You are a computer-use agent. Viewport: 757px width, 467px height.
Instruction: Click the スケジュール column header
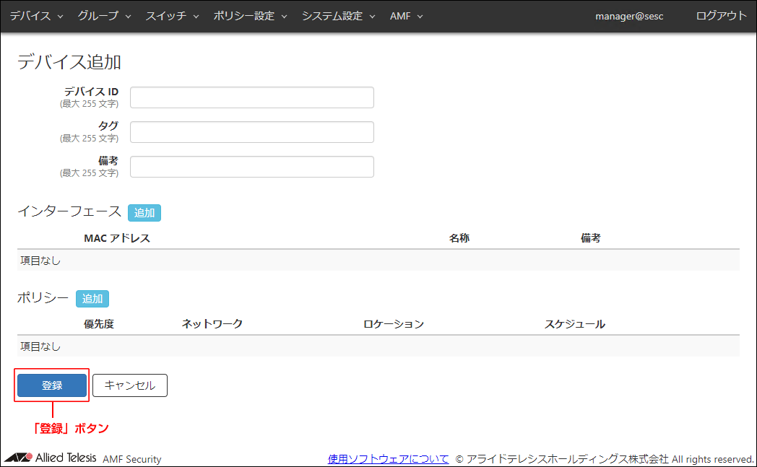tap(574, 324)
